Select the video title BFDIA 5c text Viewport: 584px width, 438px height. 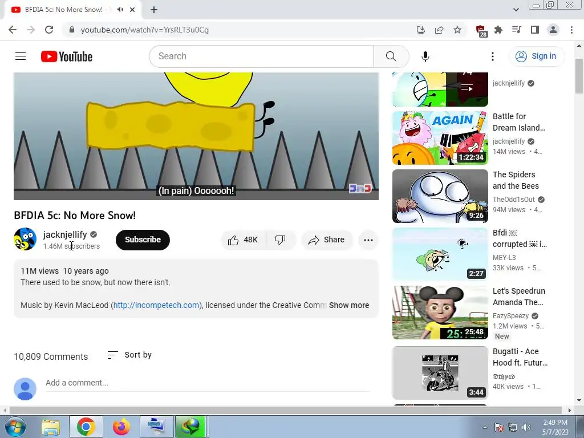coord(75,215)
